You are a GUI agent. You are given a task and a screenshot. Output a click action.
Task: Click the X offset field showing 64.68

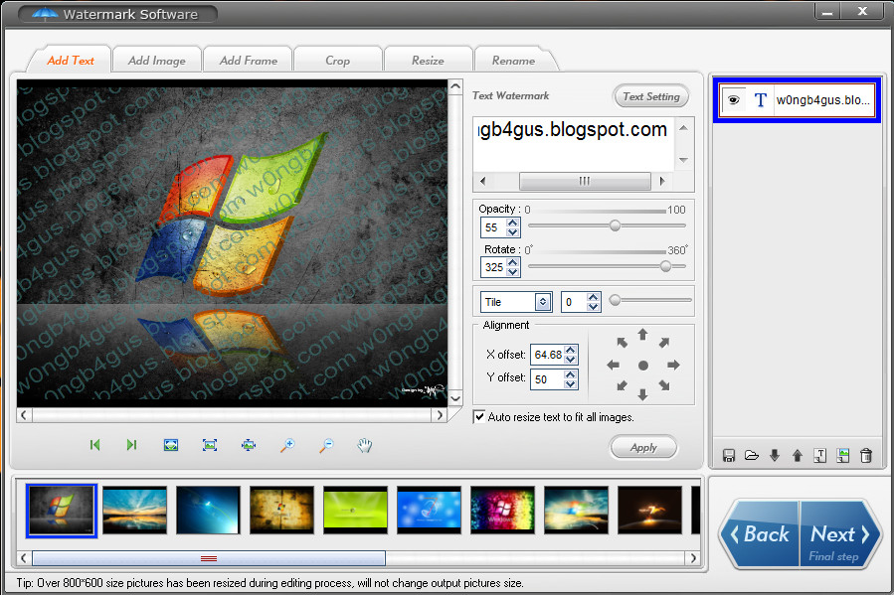(x=547, y=355)
